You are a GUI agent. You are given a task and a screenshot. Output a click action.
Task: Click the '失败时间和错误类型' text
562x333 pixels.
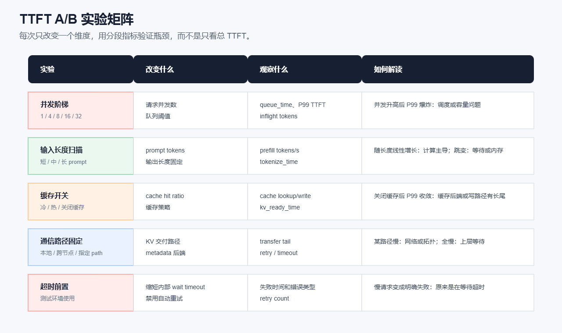[x=288, y=287]
